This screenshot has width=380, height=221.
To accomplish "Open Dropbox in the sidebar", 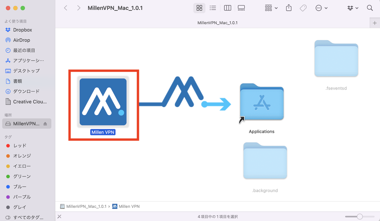I will pyautogui.click(x=27, y=30).
